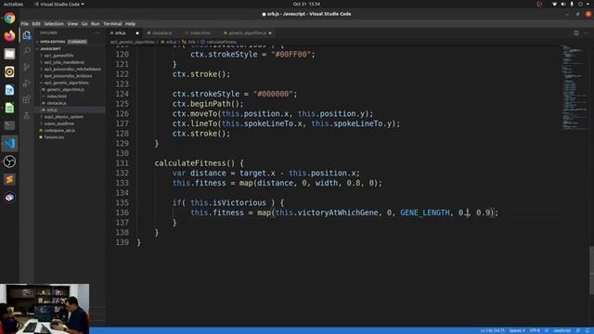Open LibreOffice Writer from the dock

(9, 90)
